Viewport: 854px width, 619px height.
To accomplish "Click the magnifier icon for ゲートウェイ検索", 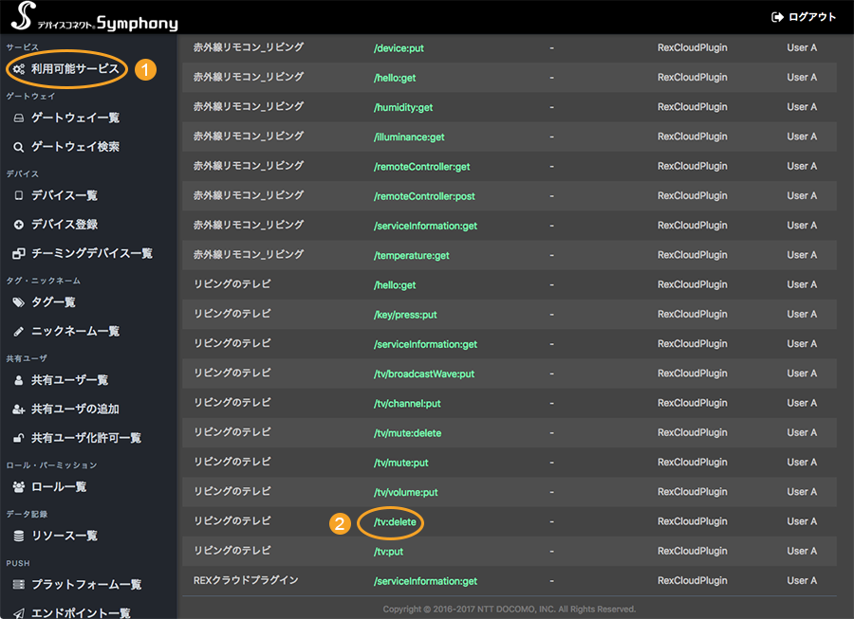I will 19,147.
